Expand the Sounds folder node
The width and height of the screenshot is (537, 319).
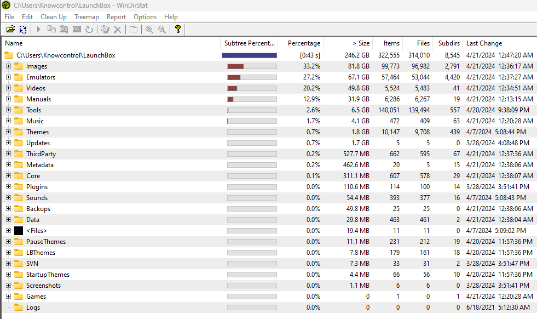[x=9, y=197]
